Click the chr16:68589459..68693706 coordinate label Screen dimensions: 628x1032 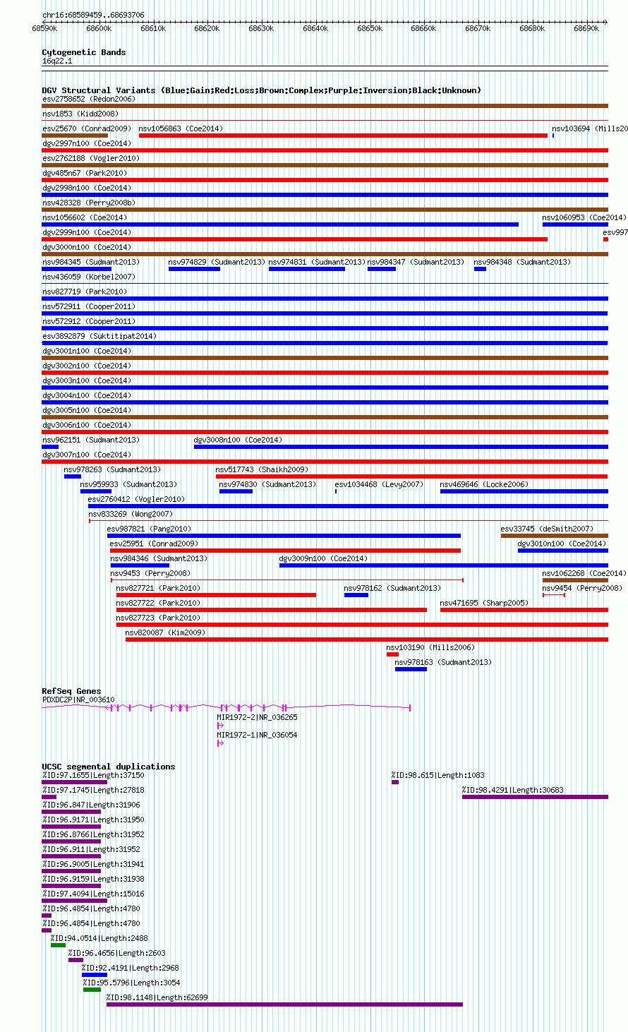tap(93, 15)
